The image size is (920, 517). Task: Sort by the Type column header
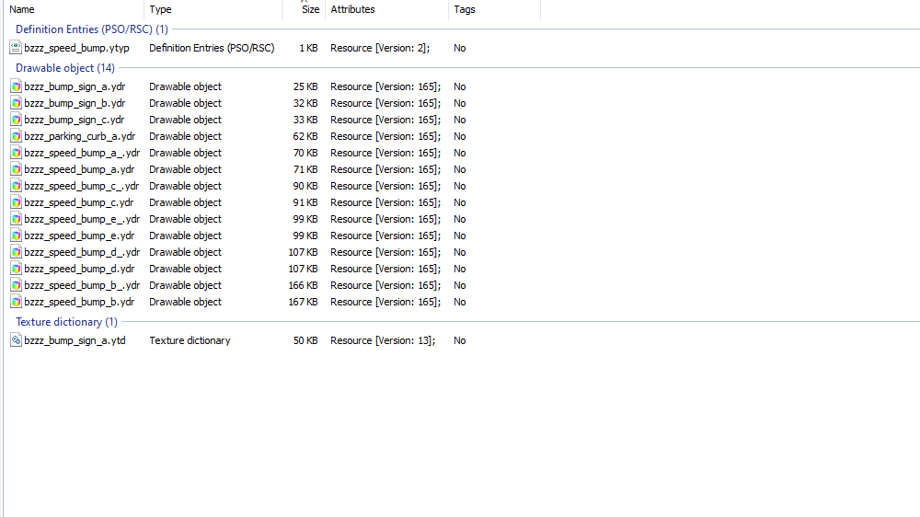coord(160,9)
